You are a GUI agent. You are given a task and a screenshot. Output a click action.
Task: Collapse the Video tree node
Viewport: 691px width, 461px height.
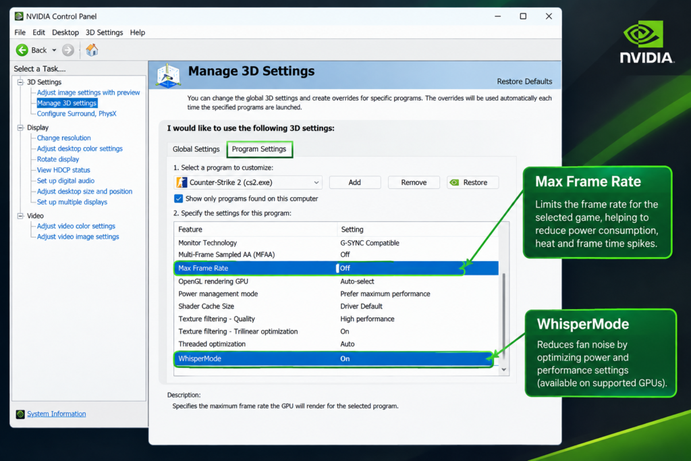20,215
